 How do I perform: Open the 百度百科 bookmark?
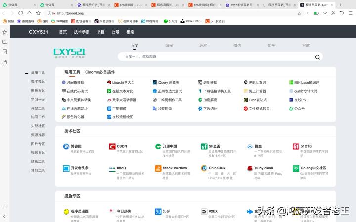click(25, 21)
